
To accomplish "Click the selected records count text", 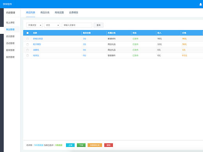I will (59, 145).
